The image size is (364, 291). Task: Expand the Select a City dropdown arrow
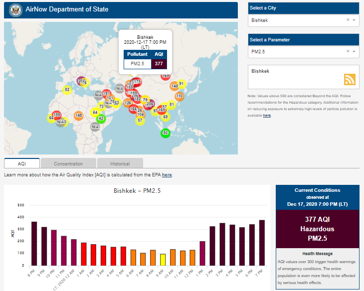(354, 20)
